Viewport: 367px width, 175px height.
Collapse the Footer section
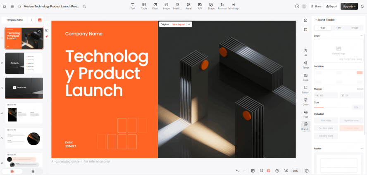click(362, 148)
